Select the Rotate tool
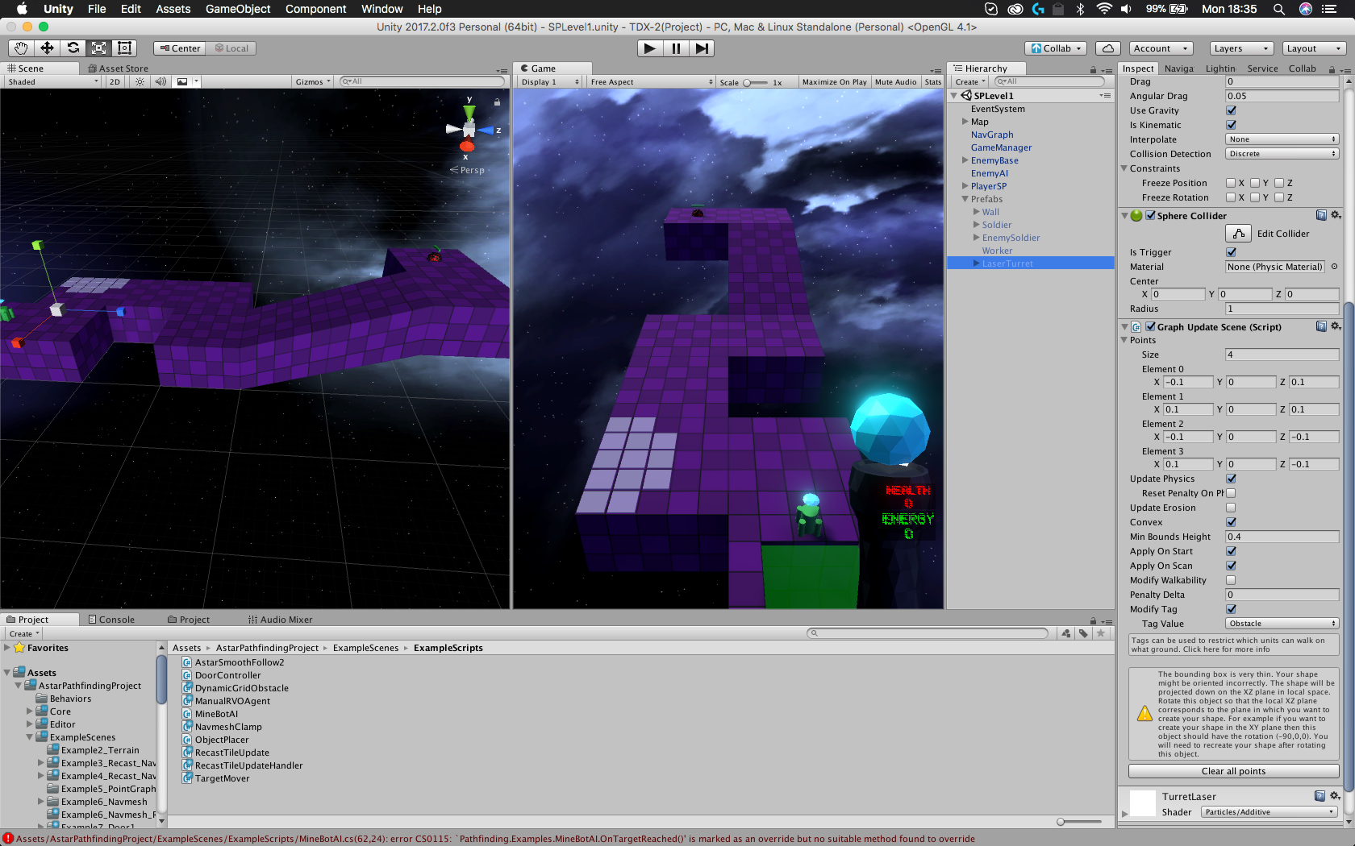The height and width of the screenshot is (846, 1355). tap(73, 48)
